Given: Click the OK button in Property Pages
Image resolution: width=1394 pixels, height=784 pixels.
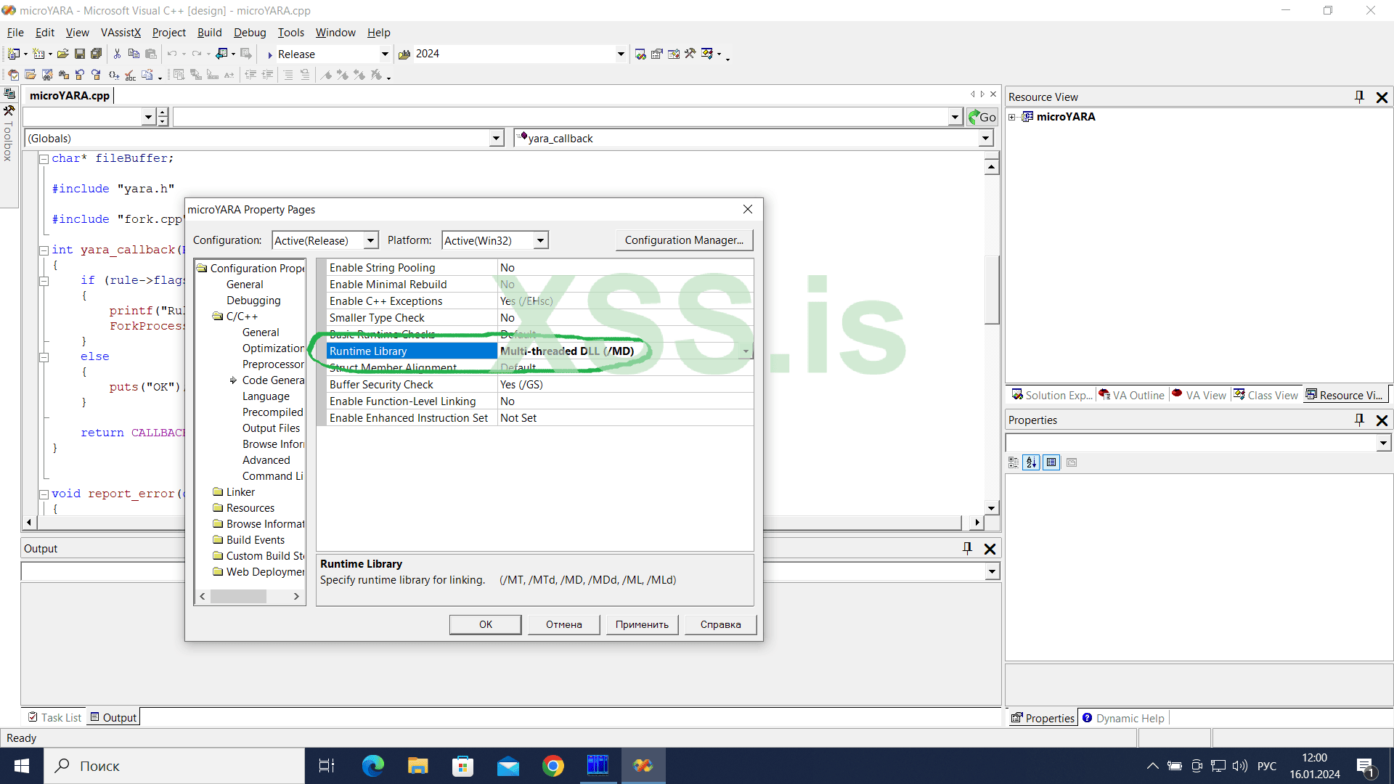Looking at the screenshot, I should point(485,624).
